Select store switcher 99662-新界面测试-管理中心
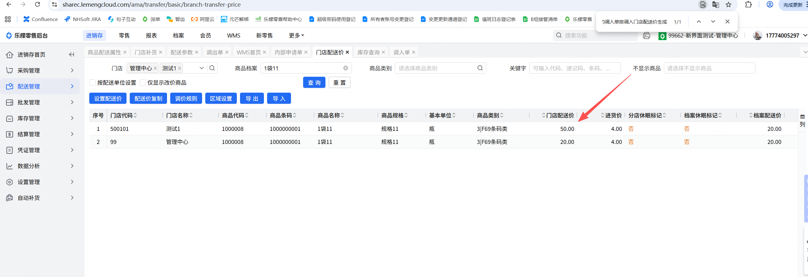This screenshot has height=277, width=808. tap(699, 35)
